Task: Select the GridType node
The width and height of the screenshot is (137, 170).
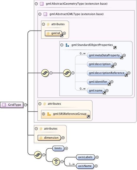Action: click(12, 105)
